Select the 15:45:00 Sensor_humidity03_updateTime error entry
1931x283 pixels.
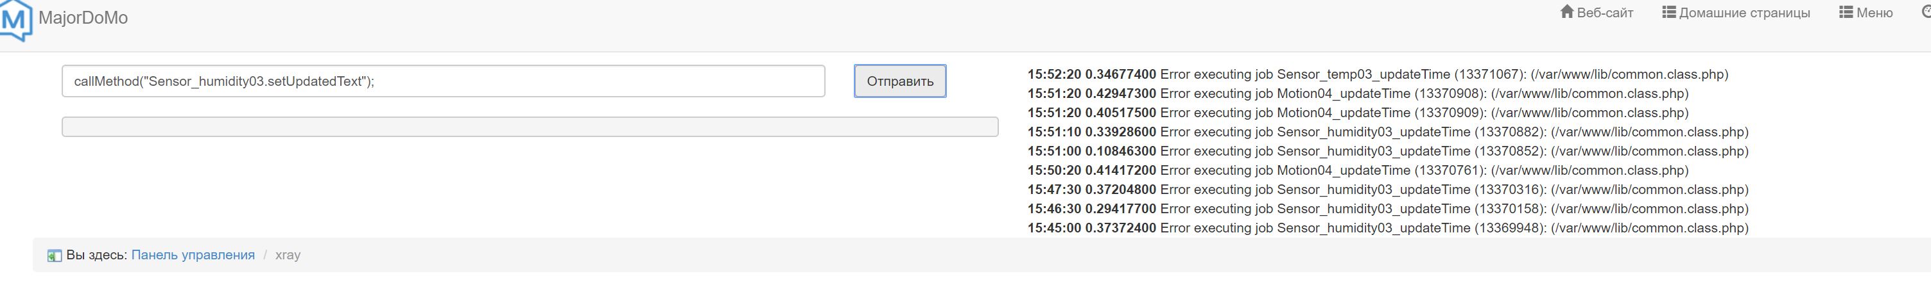(x=1387, y=228)
